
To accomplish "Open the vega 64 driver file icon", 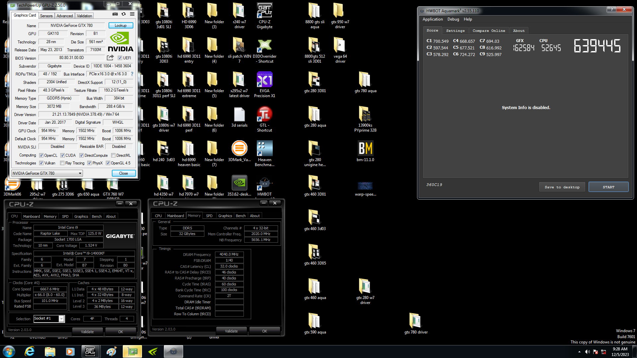I will click(x=340, y=50).
